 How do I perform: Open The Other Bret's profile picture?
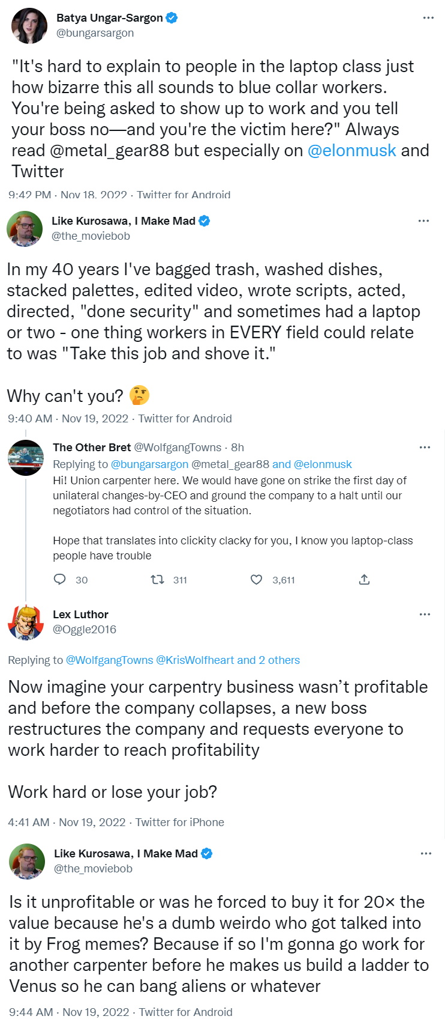click(26, 457)
